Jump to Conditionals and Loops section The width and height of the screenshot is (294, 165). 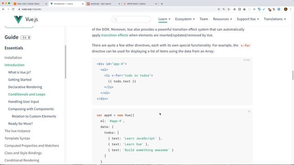pos(27,94)
